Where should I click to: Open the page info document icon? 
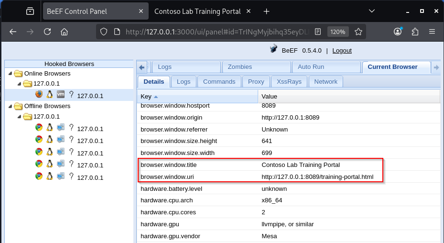[117, 32]
